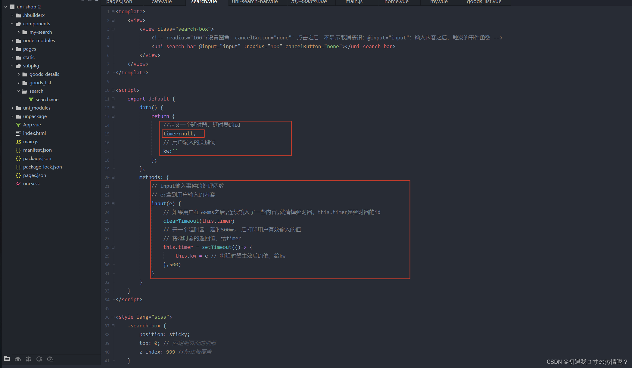Click the .hbuilderx folder icon
This screenshot has width=632, height=368.
pos(18,15)
